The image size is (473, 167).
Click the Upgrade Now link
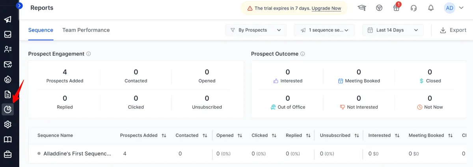326,8
